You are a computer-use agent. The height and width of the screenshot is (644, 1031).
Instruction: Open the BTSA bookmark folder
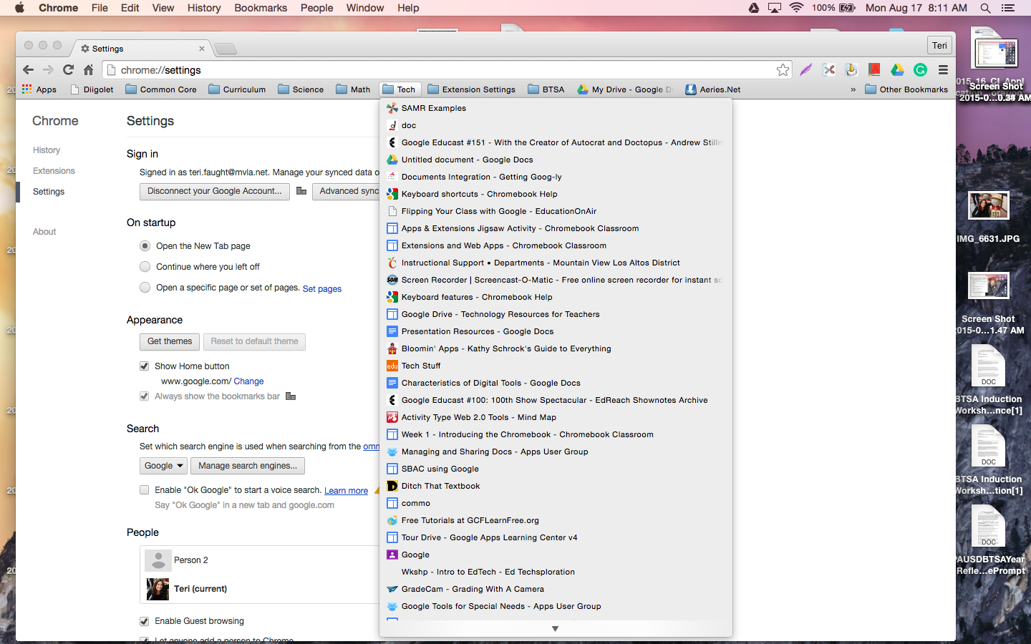546,89
